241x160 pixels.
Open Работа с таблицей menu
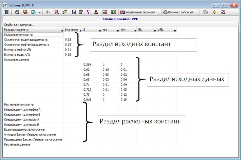(x=180, y=12)
